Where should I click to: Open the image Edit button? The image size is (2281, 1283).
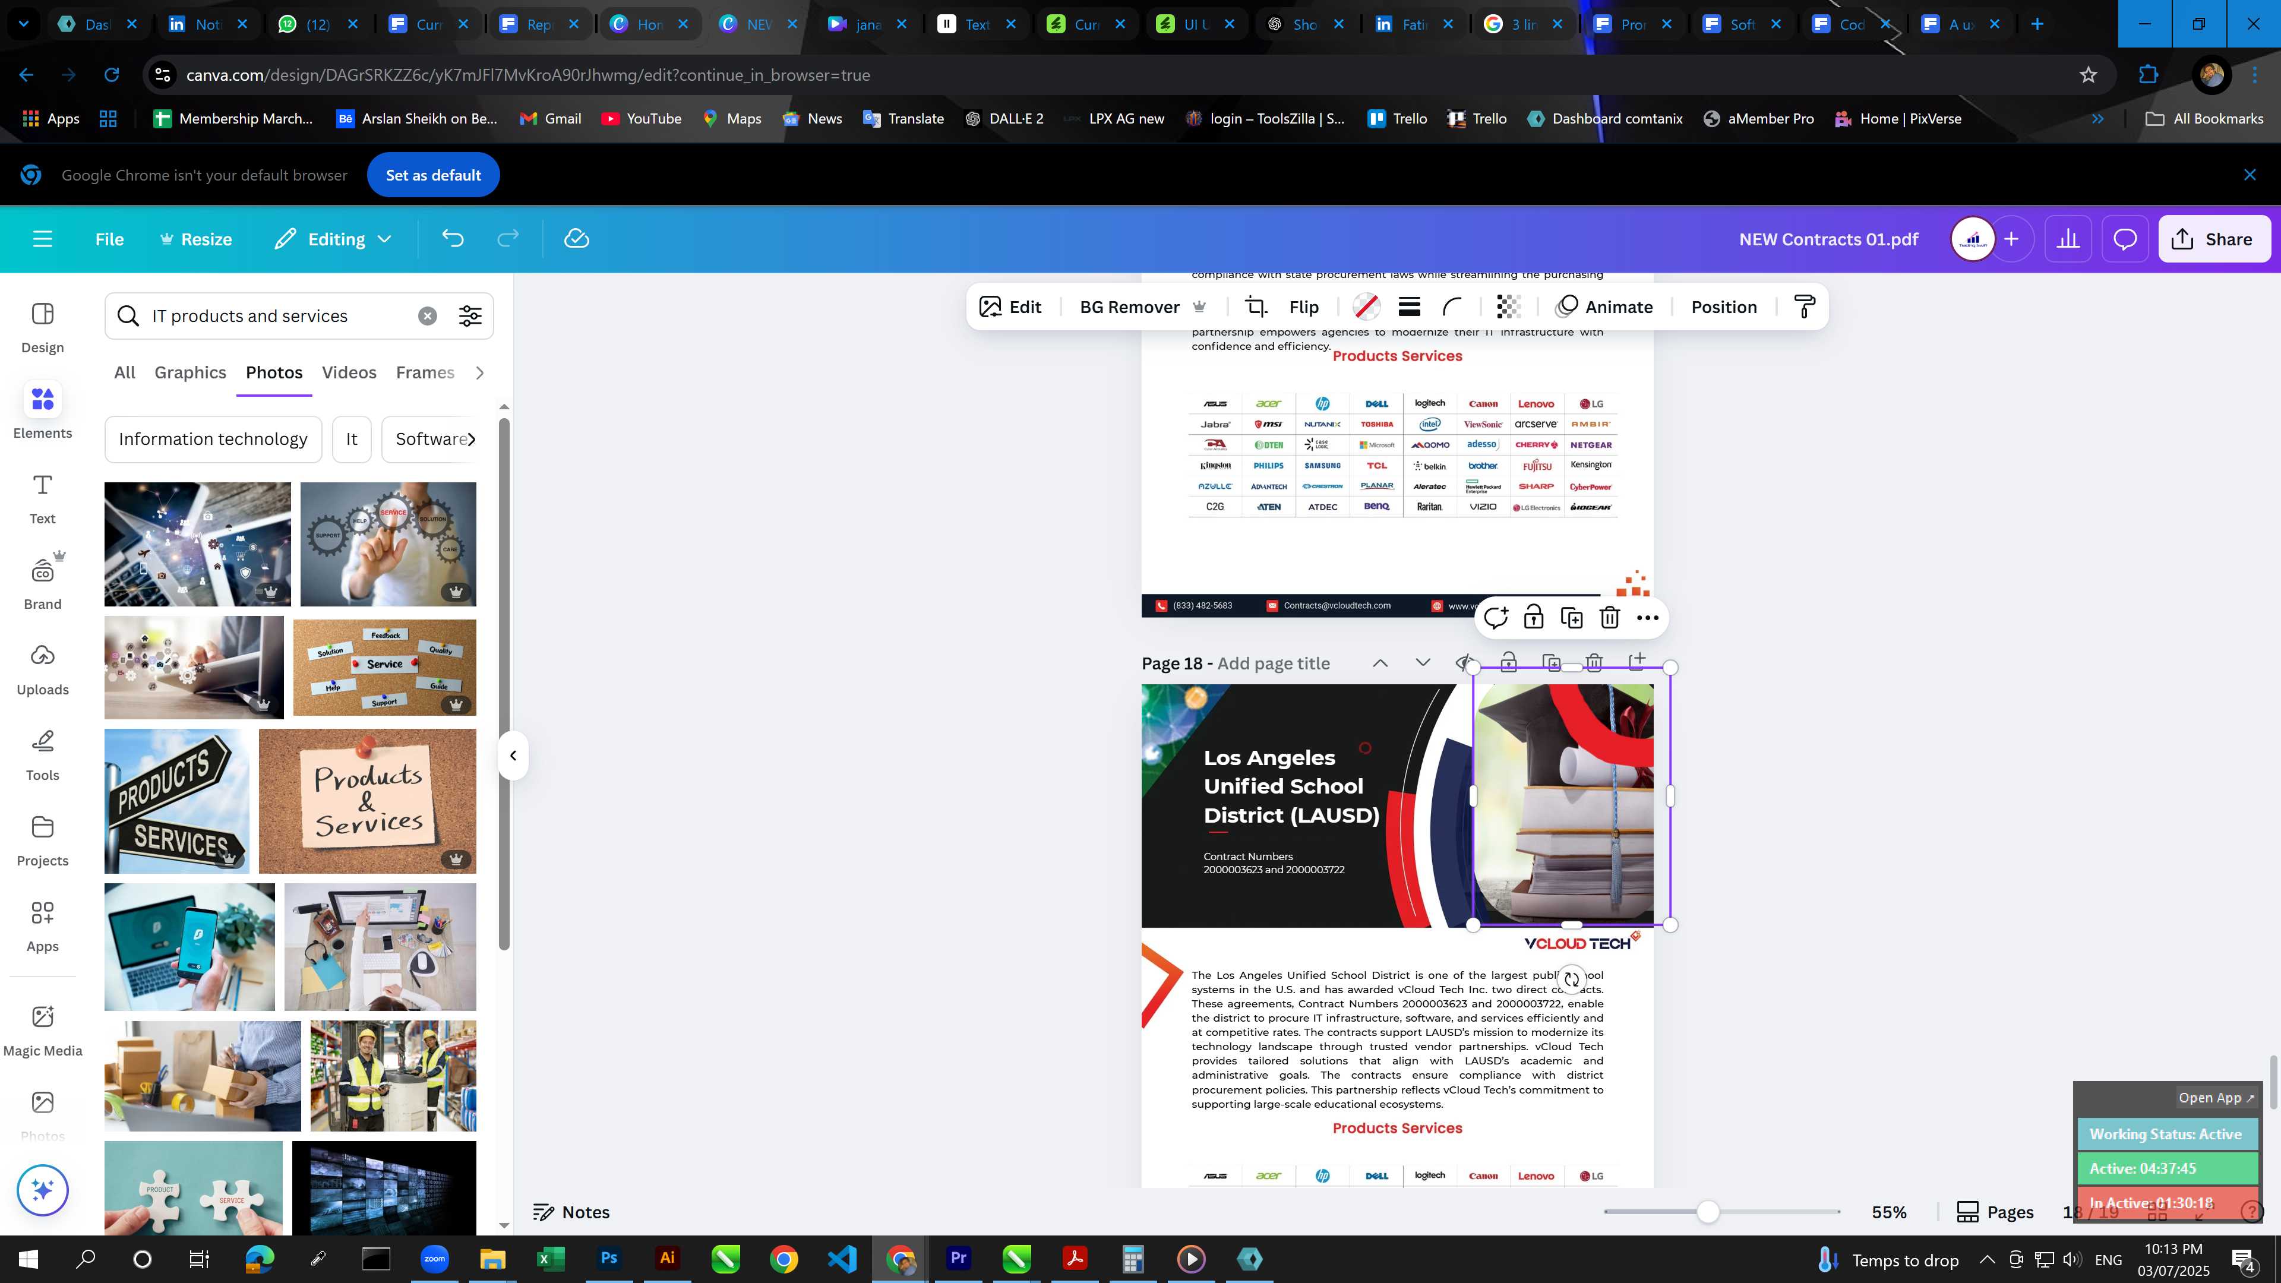[x=1010, y=307]
